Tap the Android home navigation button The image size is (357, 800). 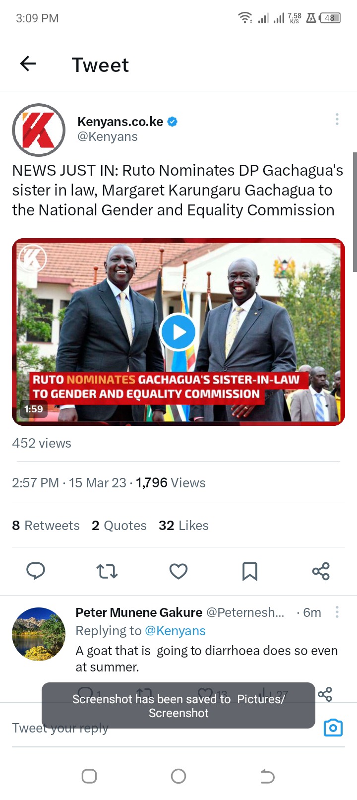[x=178, y=776]
